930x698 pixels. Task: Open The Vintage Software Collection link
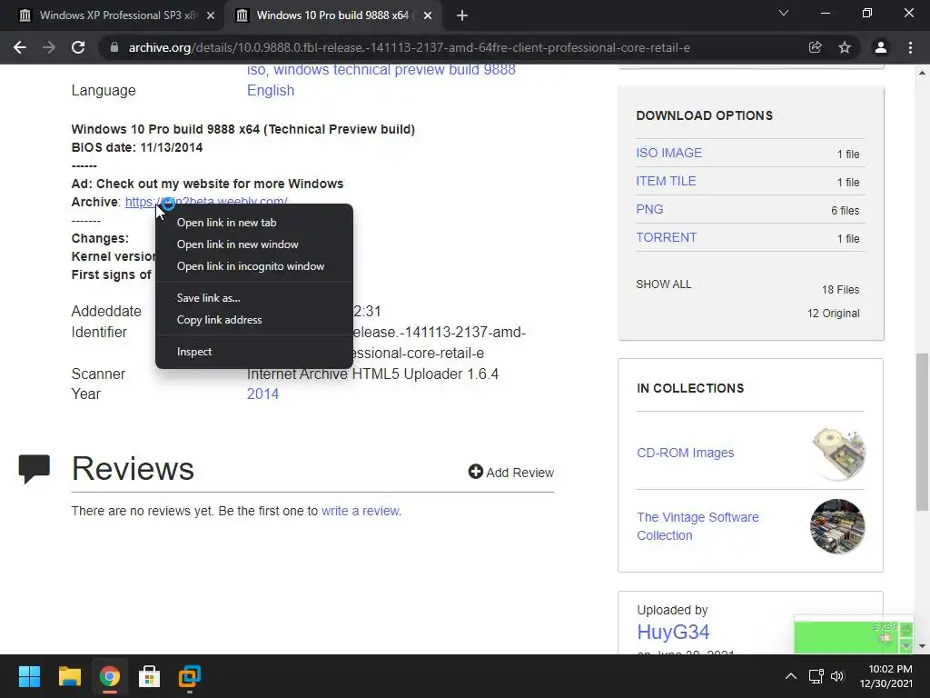click(x=697, y=526)
